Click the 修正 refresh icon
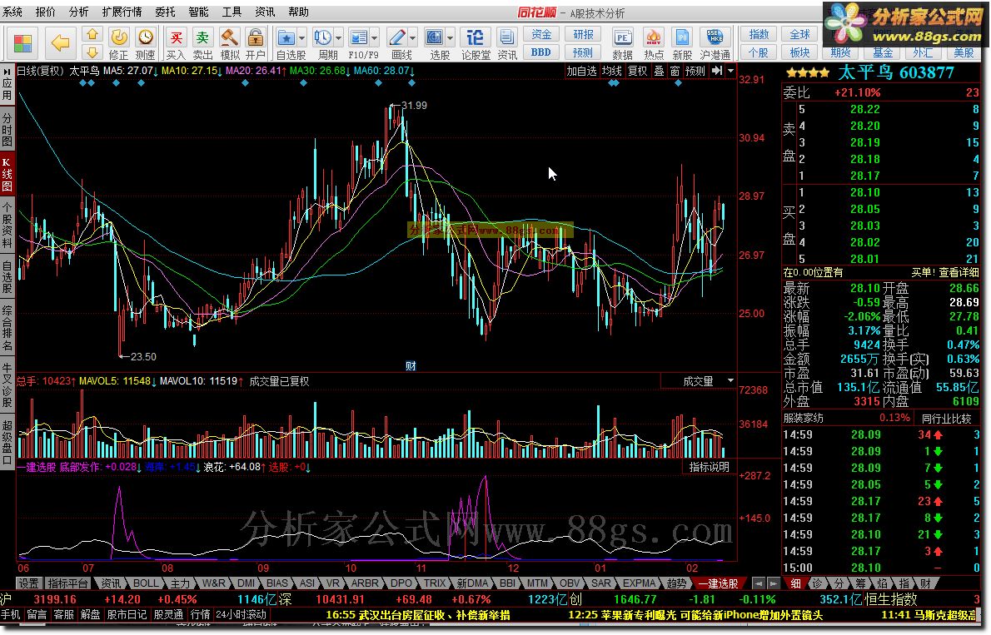This screenshot has width=991, height=635. point(119,38)
